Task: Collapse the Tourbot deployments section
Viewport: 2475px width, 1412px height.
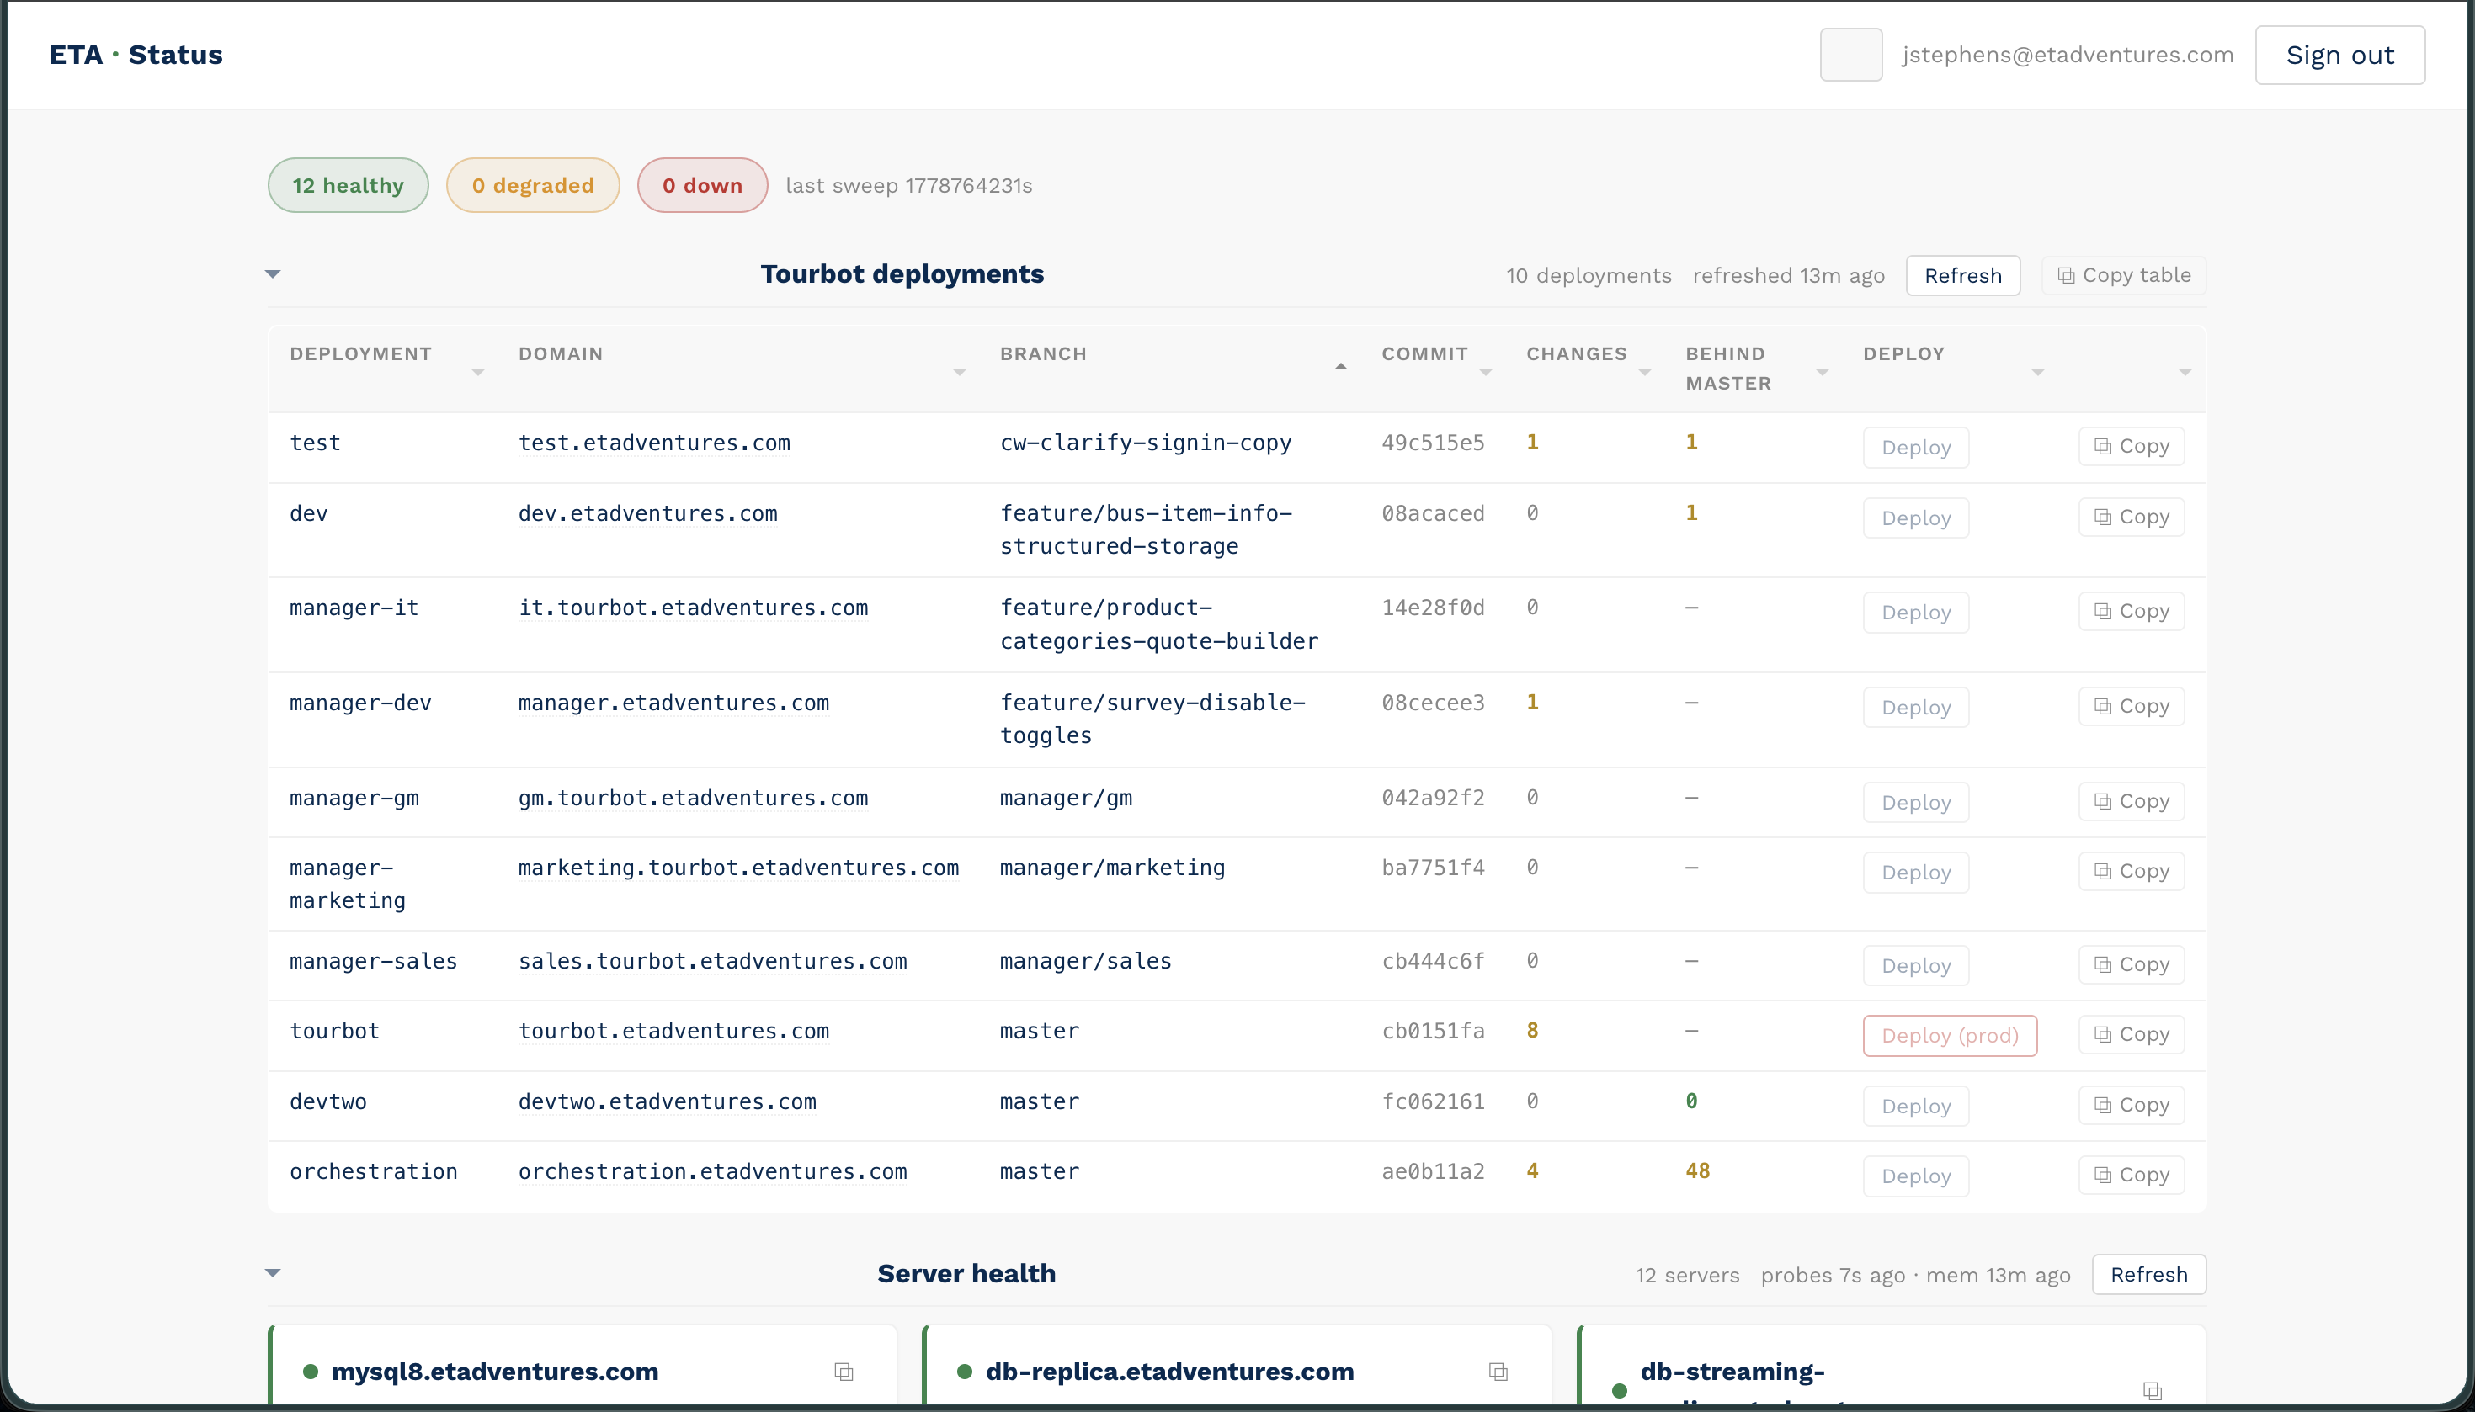Action: (x=273, y=274)
